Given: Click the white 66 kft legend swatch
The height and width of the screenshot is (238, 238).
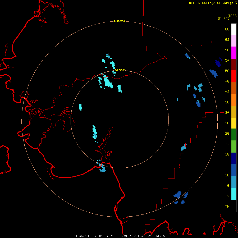Looking at the screenshot, I should tap(234, 29).
